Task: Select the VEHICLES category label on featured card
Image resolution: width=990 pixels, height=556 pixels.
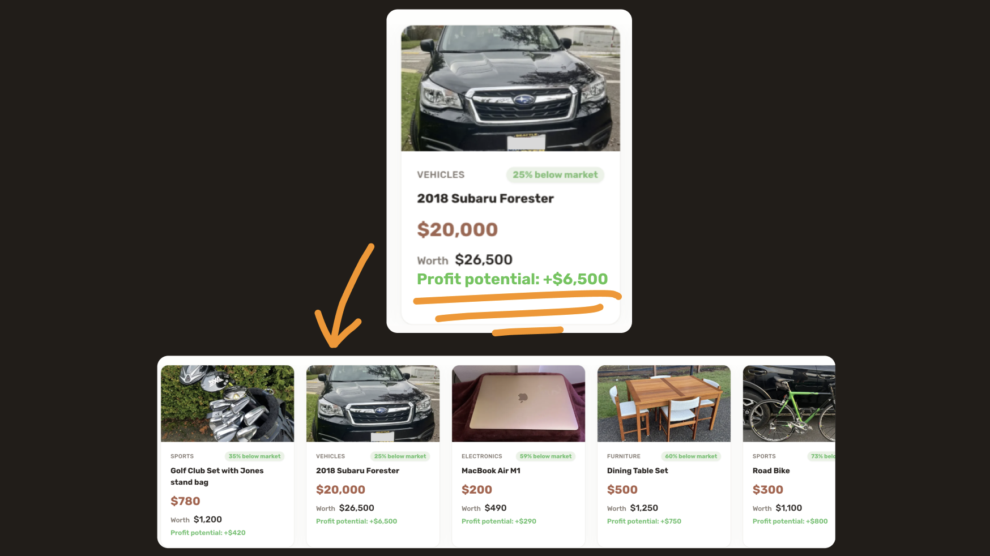Action: (441, 175)
